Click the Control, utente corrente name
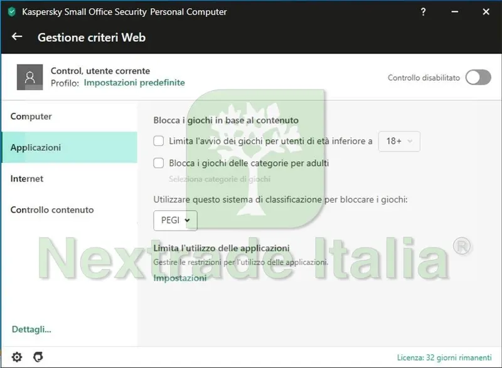Screen dimensions: 502x368 click(x=100, y=71)
